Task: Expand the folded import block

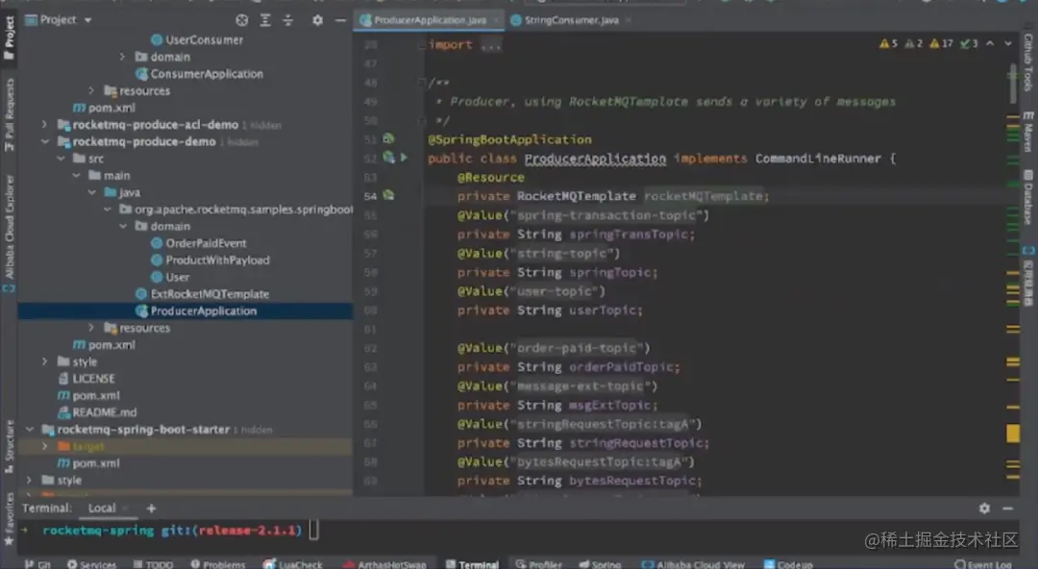Action: (x=421, y=44)
